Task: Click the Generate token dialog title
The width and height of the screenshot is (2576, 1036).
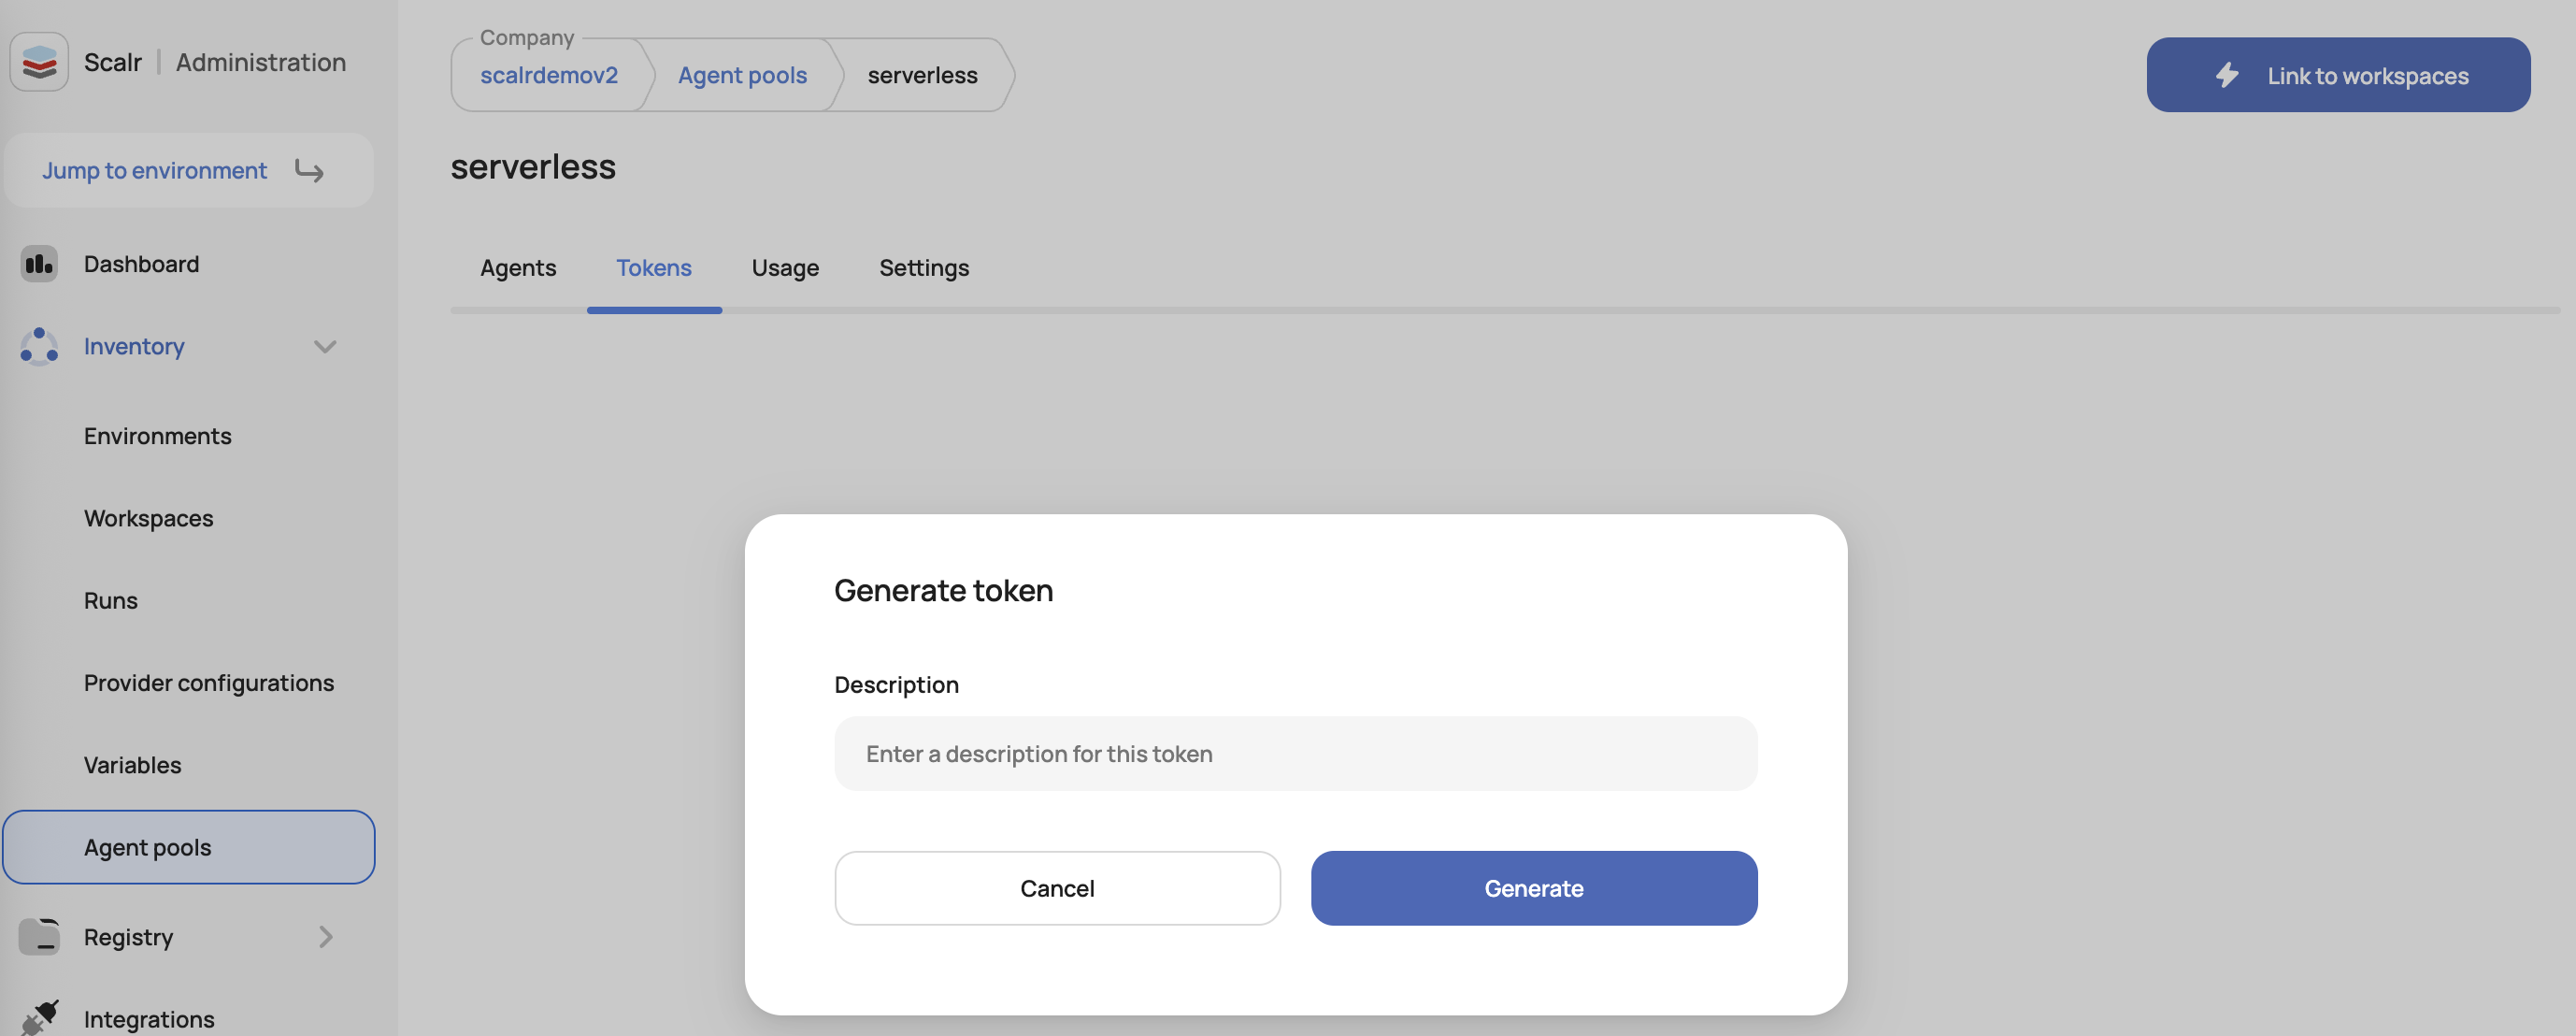Action: tap(943, 591)
